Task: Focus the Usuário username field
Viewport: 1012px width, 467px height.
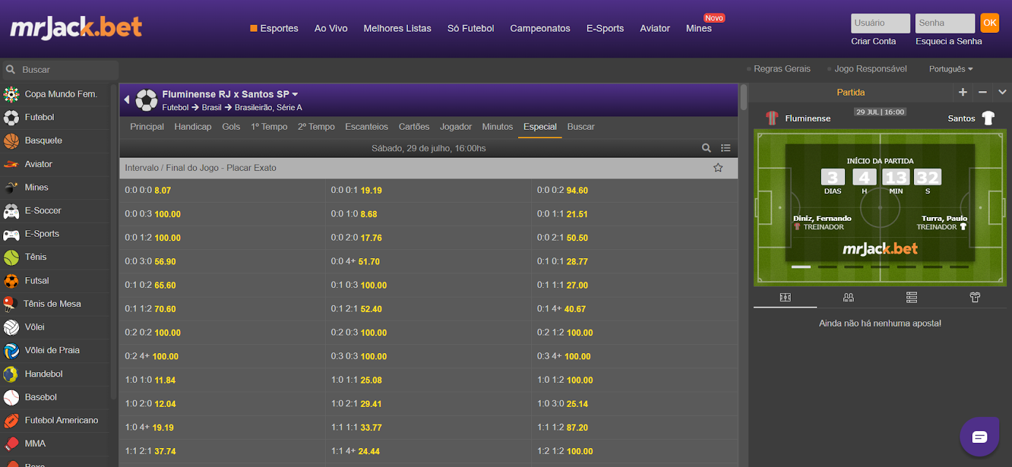Action: (880, 23)
